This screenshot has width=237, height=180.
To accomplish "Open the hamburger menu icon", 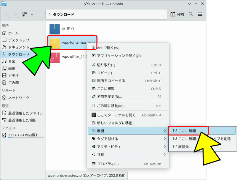I will 200,14.
